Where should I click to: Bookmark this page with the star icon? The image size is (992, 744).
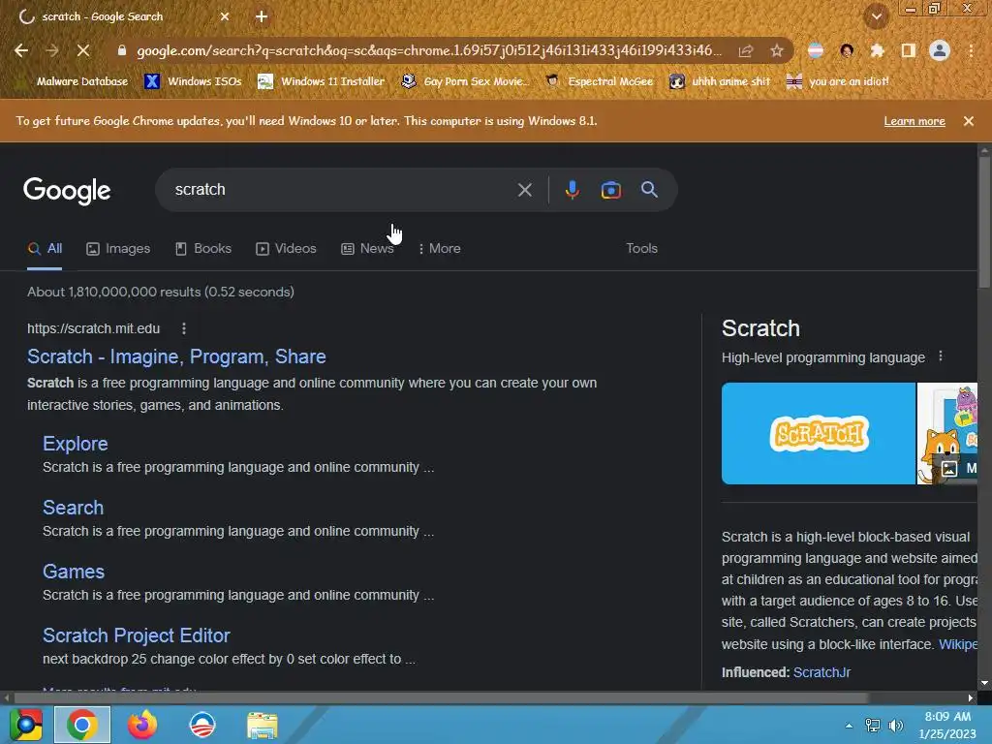coord(777,50)
